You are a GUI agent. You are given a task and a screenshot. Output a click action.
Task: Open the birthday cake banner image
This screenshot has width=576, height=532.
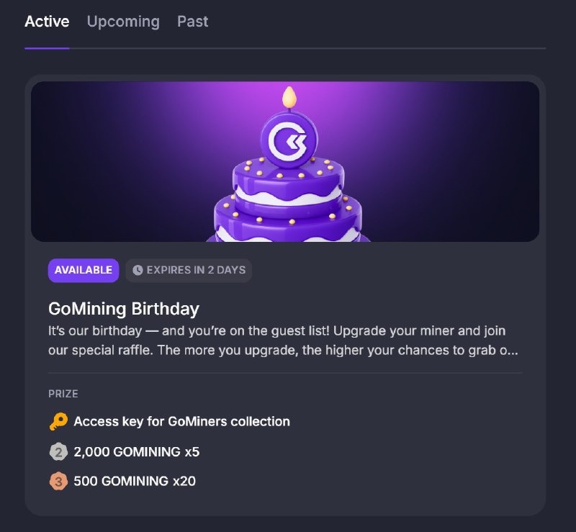point(285,162)
